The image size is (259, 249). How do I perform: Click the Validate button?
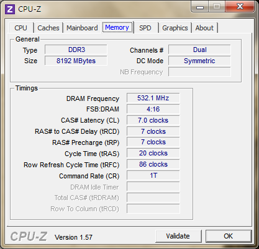[x=178, y=236]
